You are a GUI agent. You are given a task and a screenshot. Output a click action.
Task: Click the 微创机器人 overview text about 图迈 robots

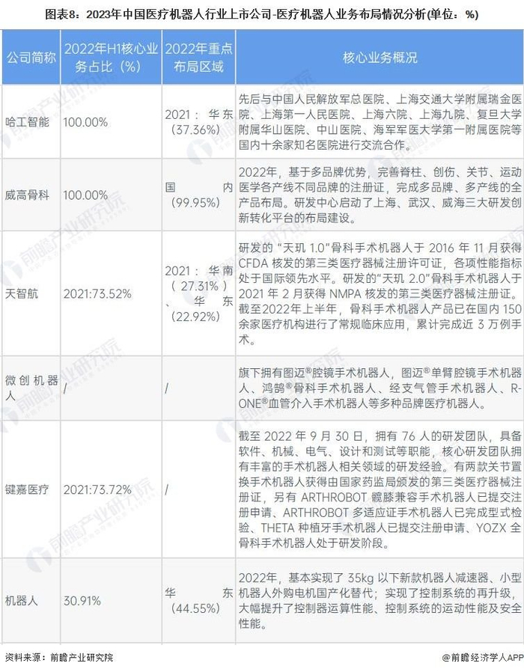click(380, 388)
